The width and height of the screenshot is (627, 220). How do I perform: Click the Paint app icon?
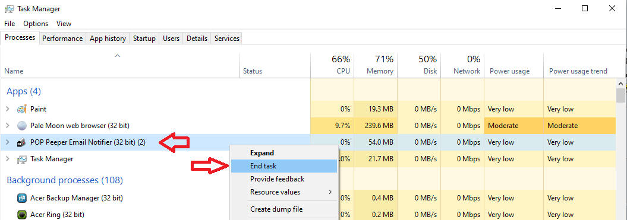click(21, 109)
